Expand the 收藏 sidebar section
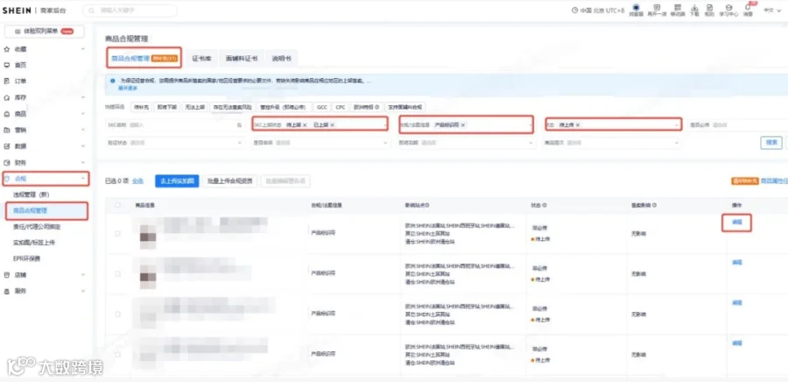Screen dimensions: 788x382 (83, 49)
